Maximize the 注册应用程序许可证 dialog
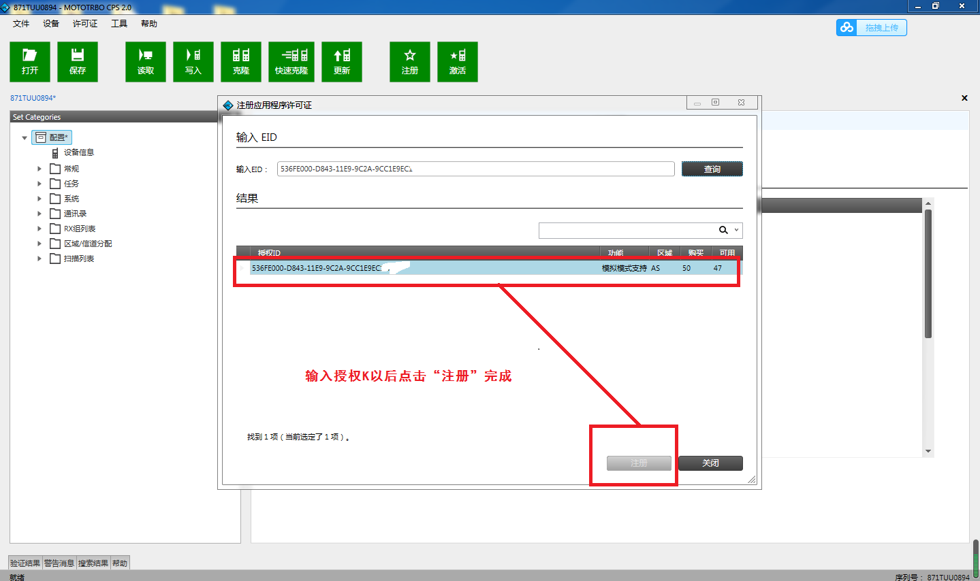This screenshot has height=581, width=980. (x=715, y=103)
